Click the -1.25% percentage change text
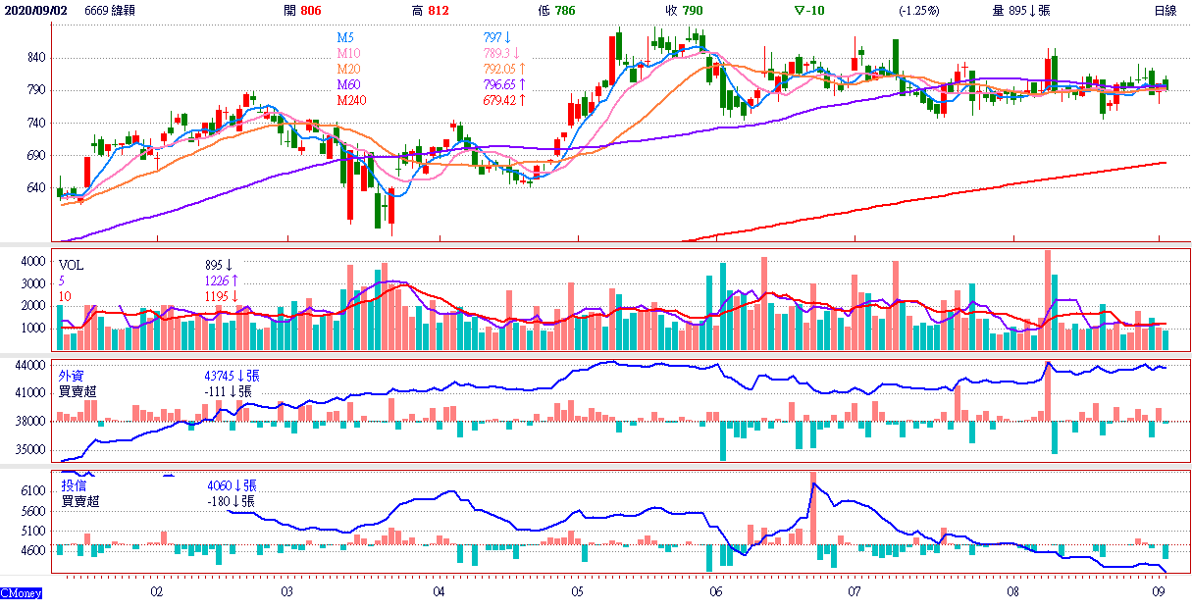Screen dimensions: 1192x611 [x=918, y=10]
